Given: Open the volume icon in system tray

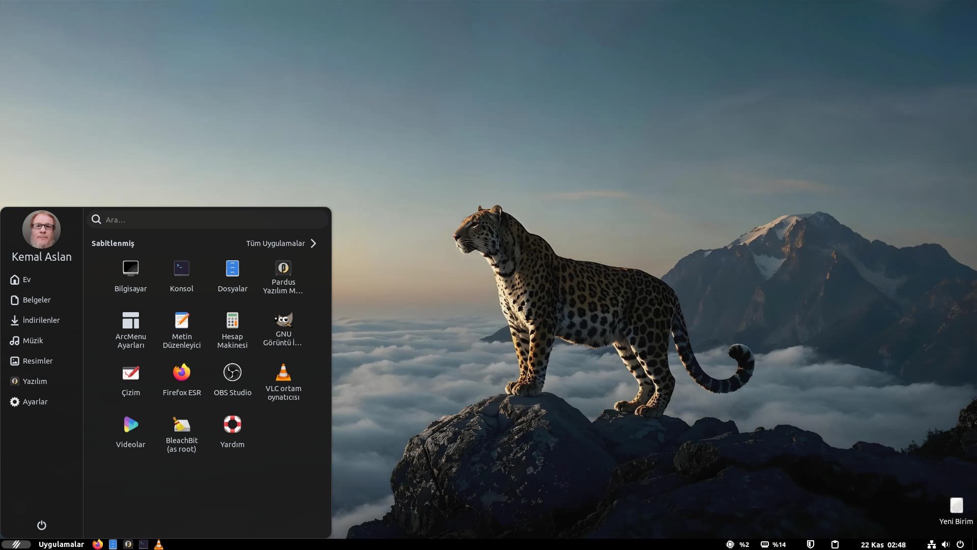Looking at the screenshot, I should coord(945,544).
